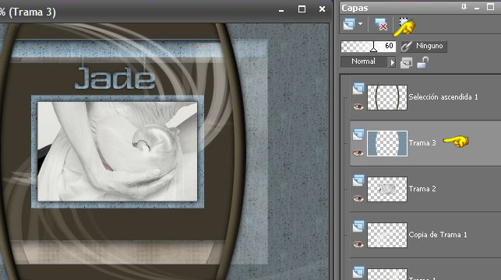The height and width of the screenshot is (280, 501).
Task: Toggle the lock transparency padlock icon
Action: coord(422,62)
